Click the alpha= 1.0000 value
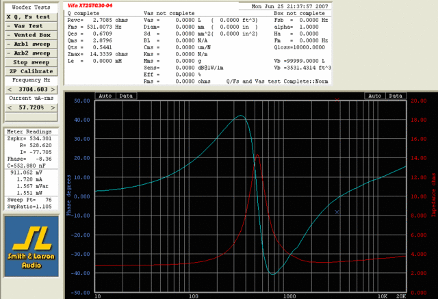Image resolution: width=438 pixels, height=299 pixels. (296, 27)
